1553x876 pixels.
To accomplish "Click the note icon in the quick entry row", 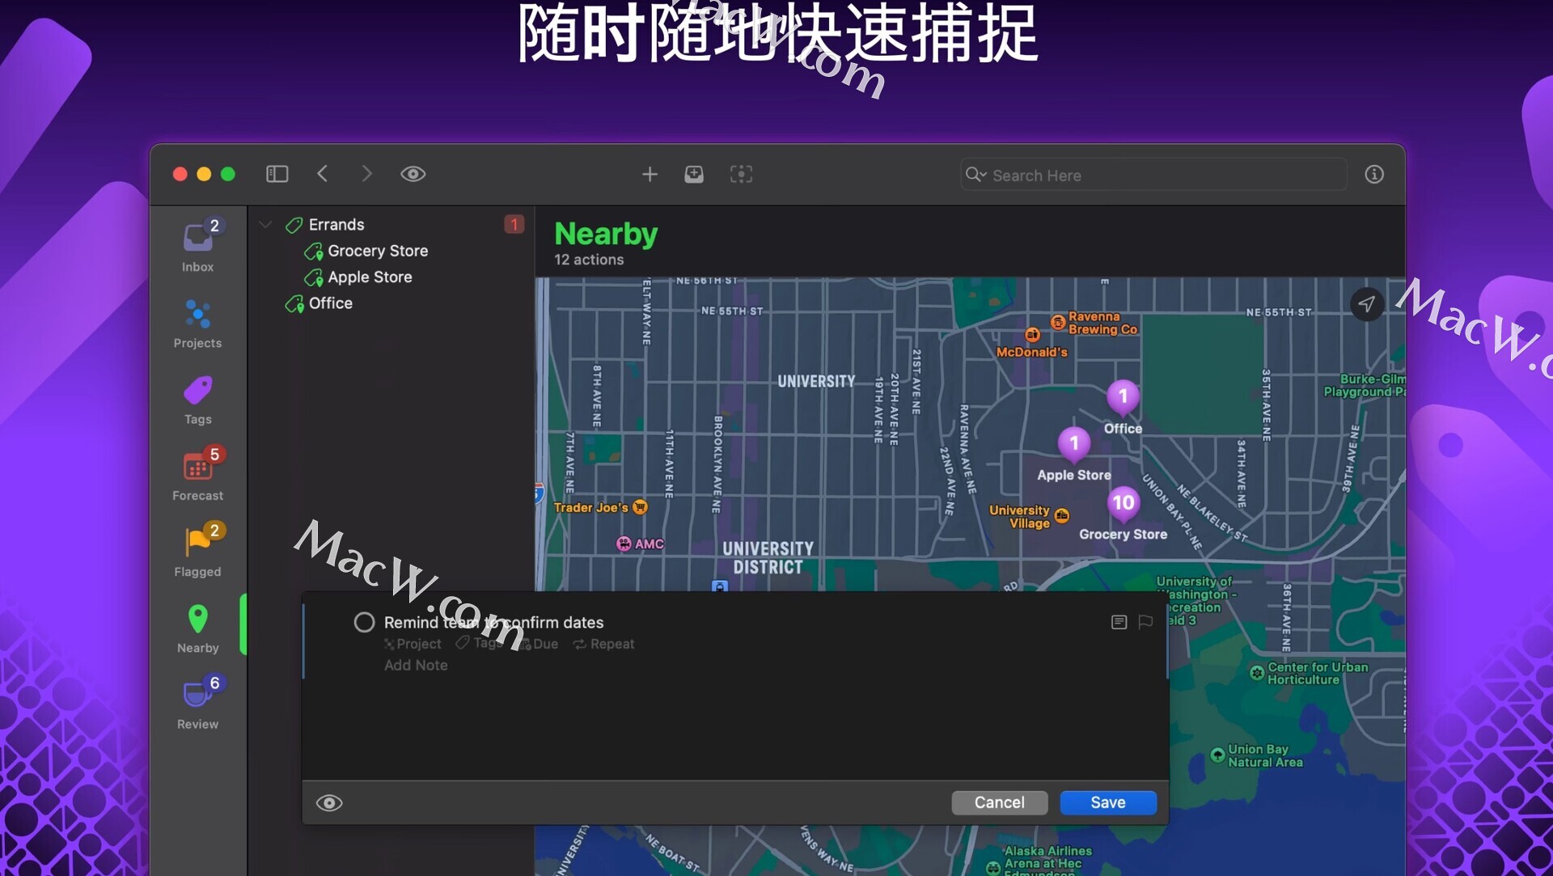I will click(1119, 622).
